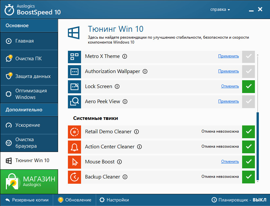Screen dimensions: 270x206
Task: Click the Backup Cleaner label
Action: point(102,177)
